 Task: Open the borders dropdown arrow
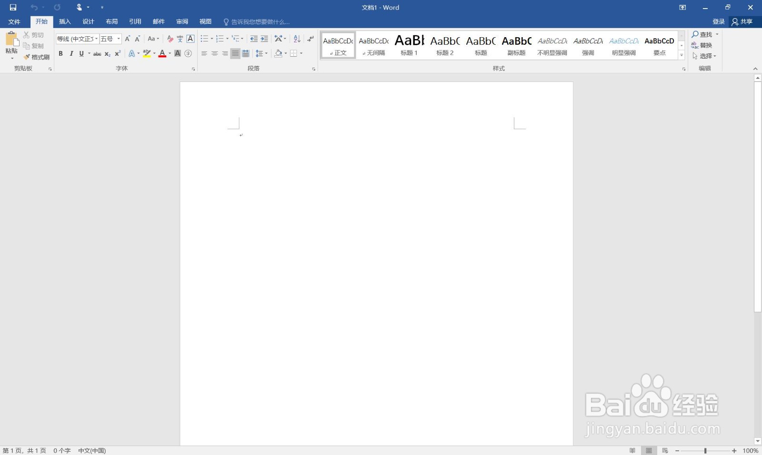click(x=301, y=53)
